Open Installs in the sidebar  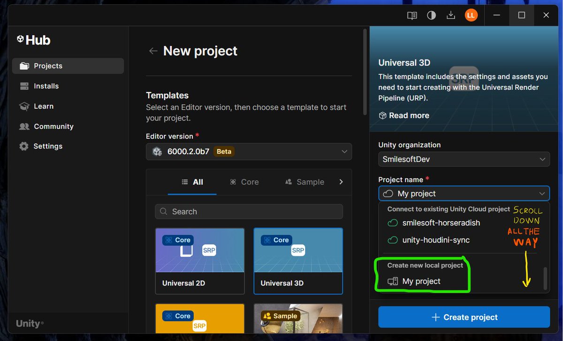(x=68, y=86)
